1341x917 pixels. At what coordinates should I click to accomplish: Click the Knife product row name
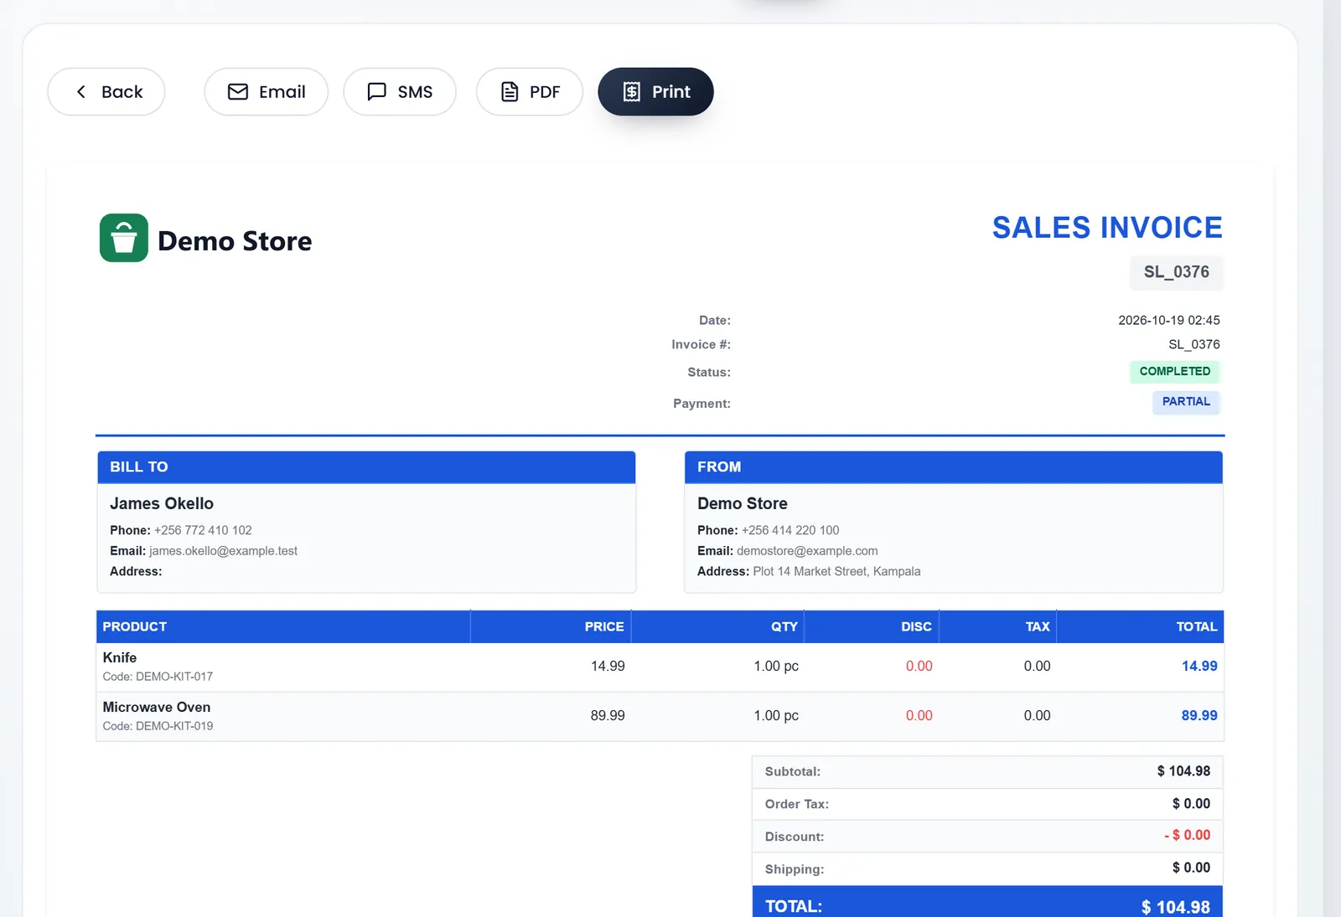(x=120, y=657)
